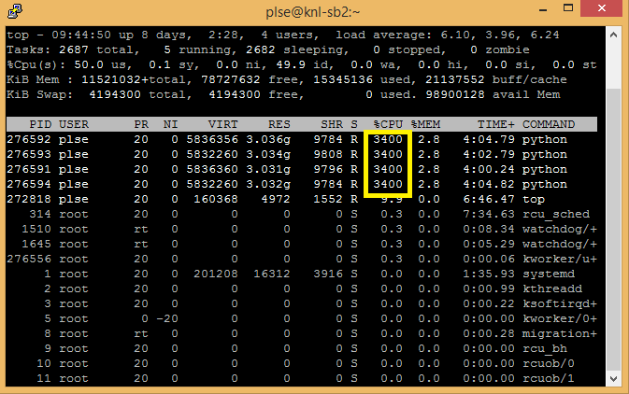Click the SHR column header
The height and width of the screenshot is (394, 629).
[x=332, y=125]
